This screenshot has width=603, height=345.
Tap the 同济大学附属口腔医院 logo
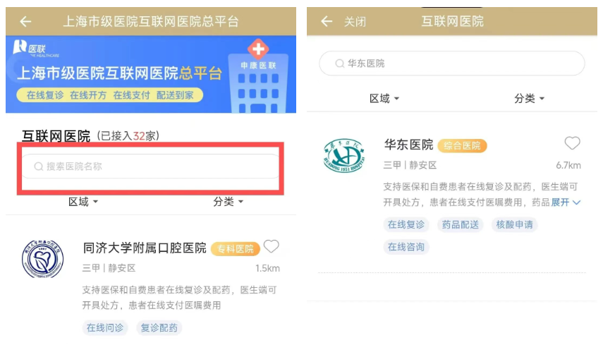[x=42, y=258]
